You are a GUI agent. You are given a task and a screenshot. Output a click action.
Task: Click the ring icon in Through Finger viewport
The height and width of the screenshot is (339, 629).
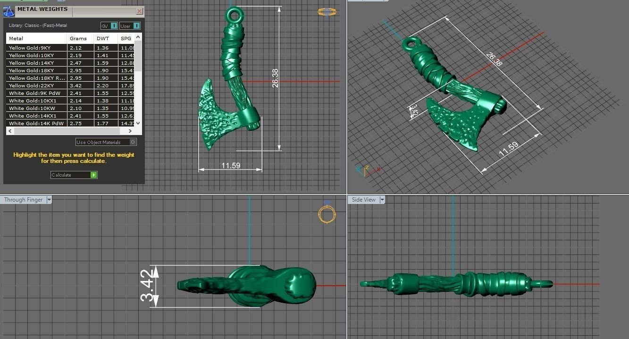click(x=327, y=214)
